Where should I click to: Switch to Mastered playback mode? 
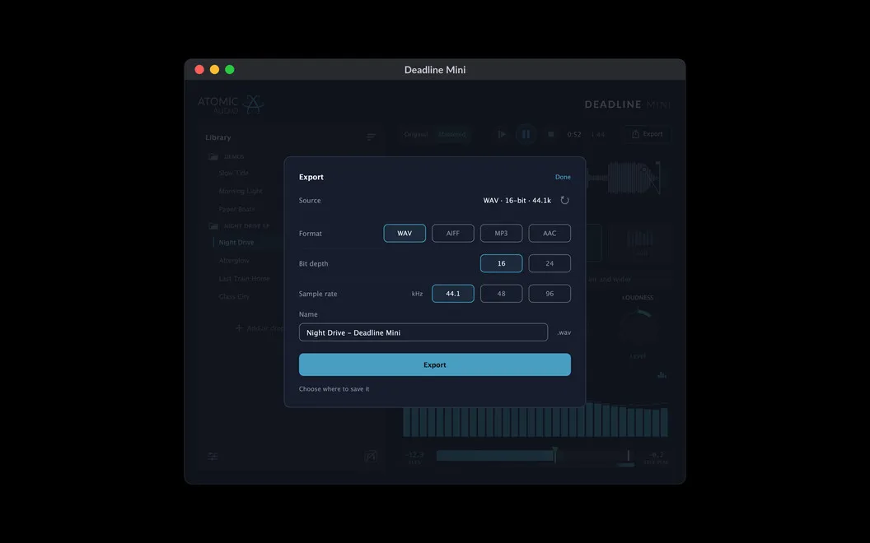click(x=451, y=134)
